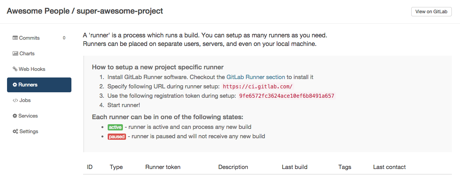460x183 pixels.
Task: Select the Web Hooks link icon
Action: [15, 69]
